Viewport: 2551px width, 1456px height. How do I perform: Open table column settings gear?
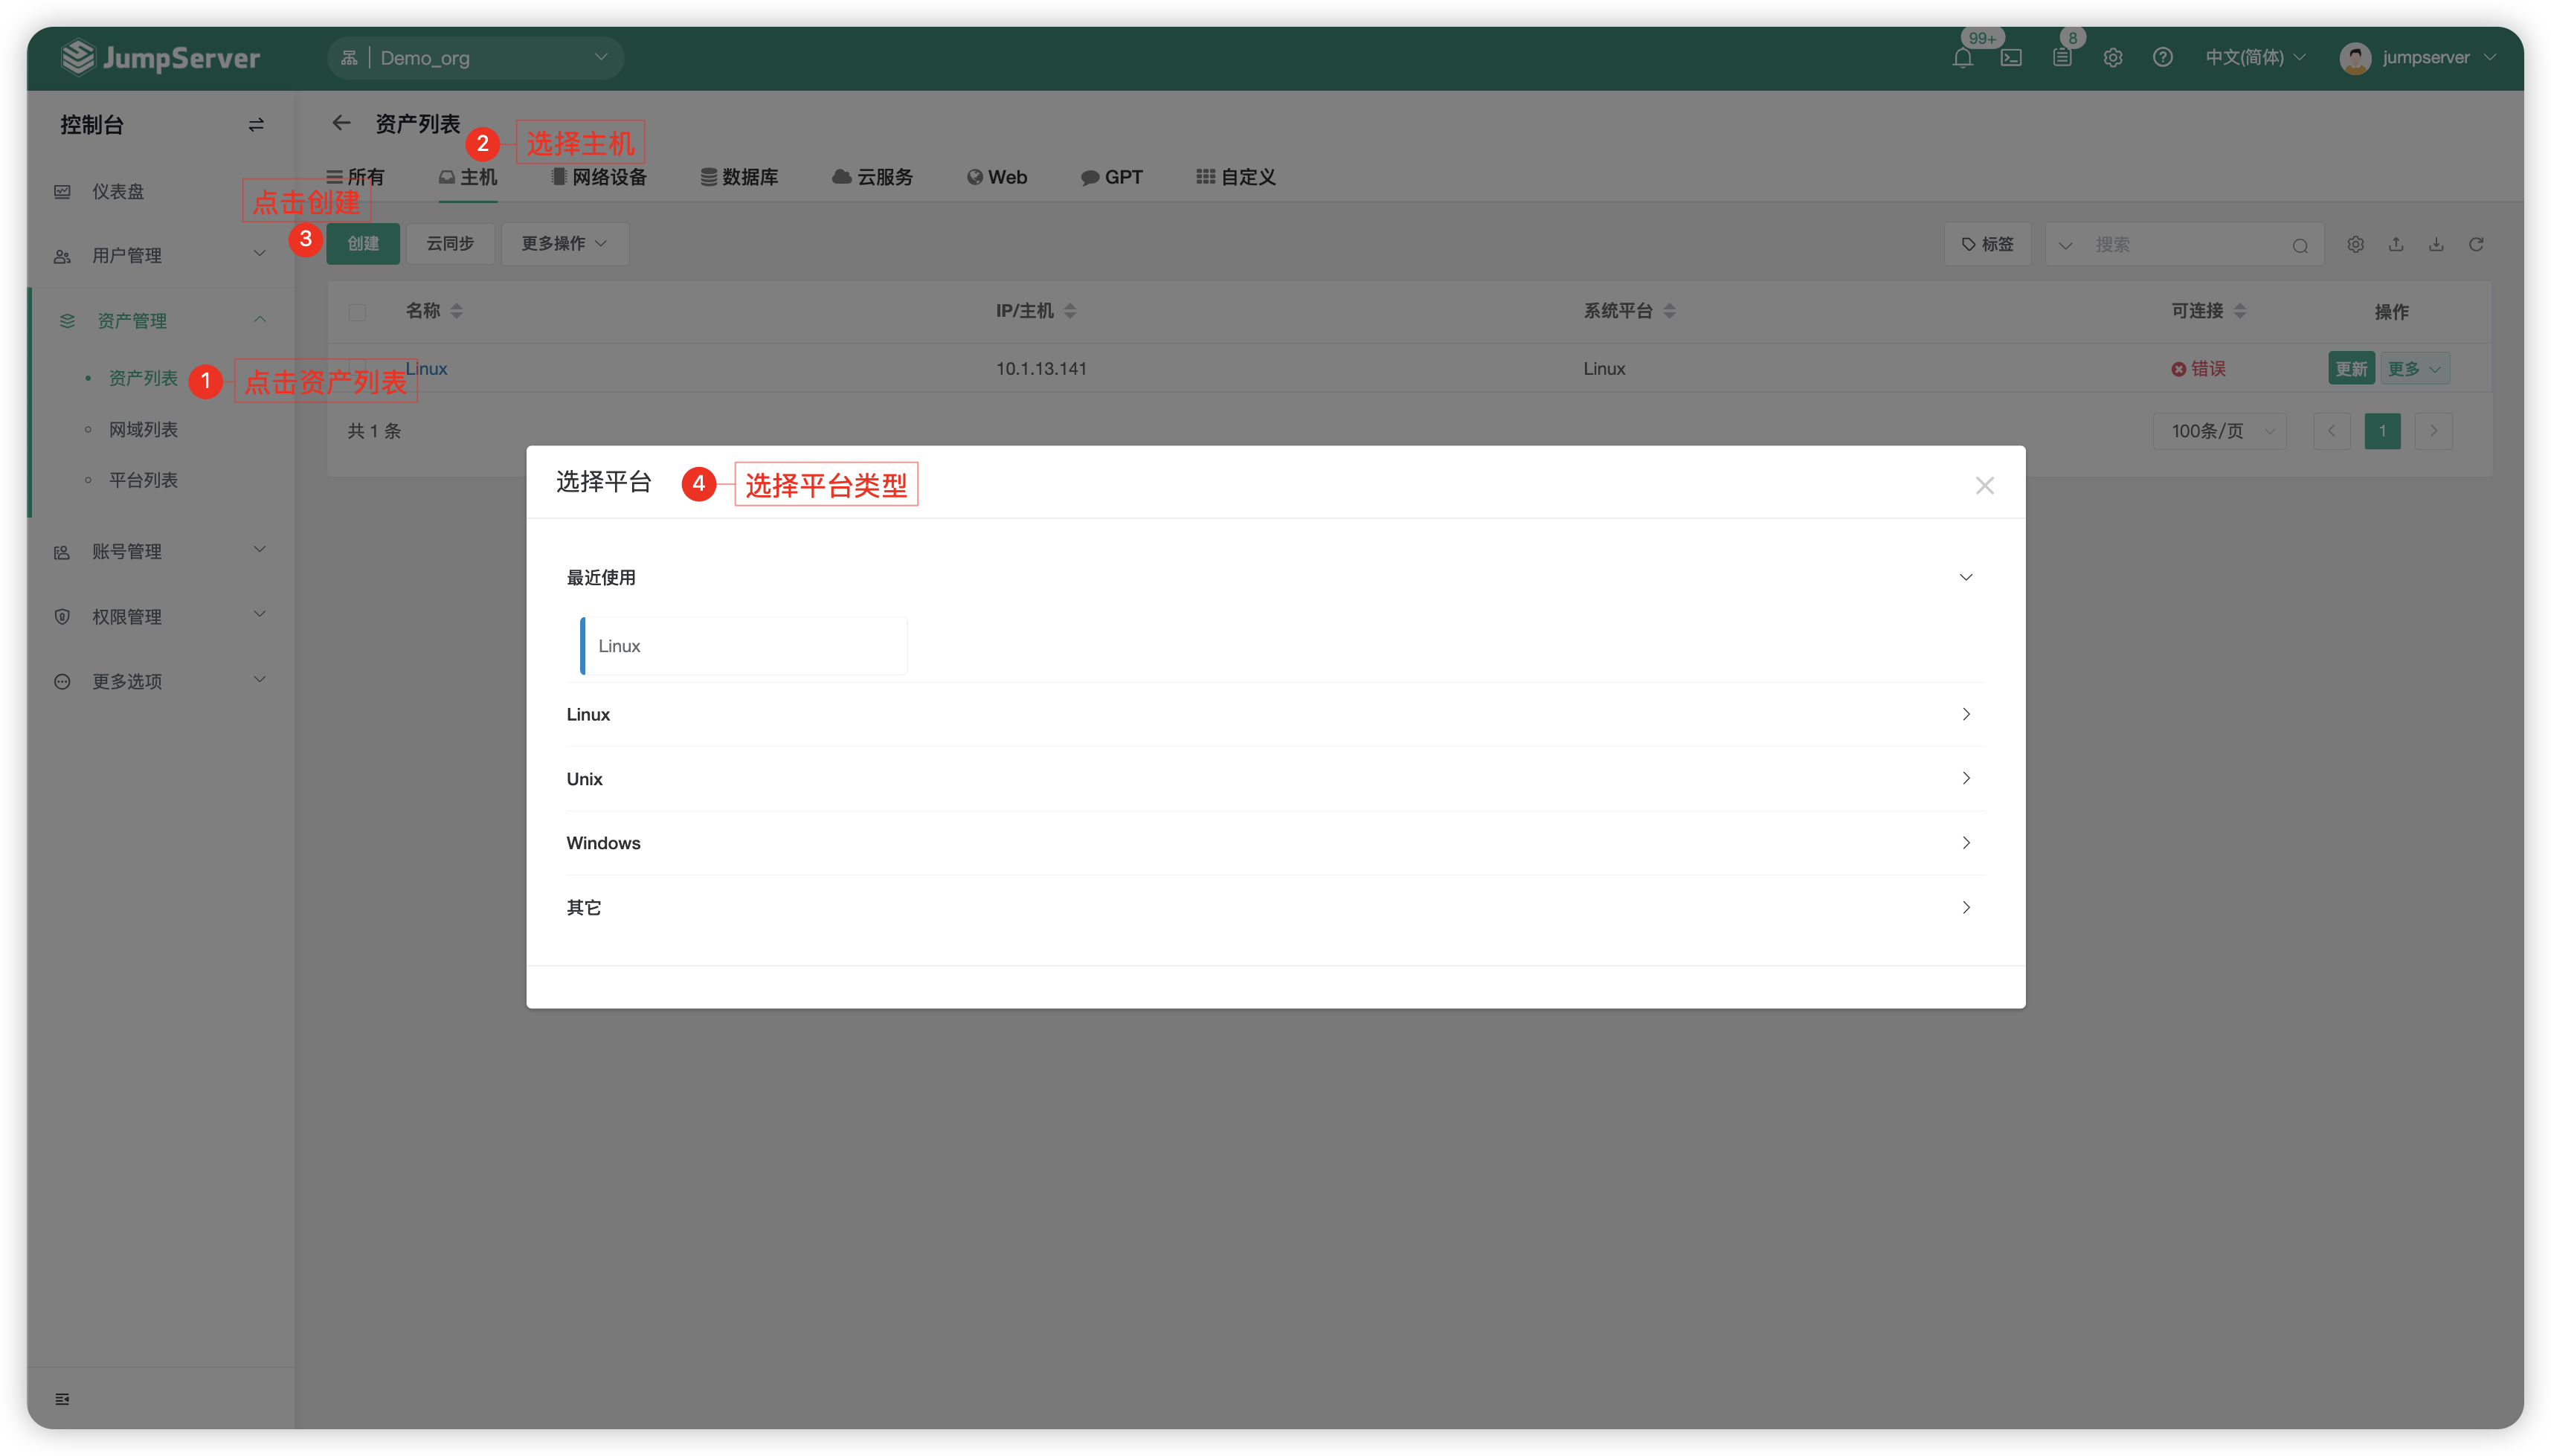point(2355,245)
